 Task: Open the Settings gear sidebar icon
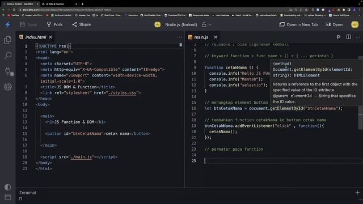point(7,87)
